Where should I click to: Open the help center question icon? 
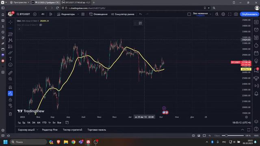click(x=256, y=129)
